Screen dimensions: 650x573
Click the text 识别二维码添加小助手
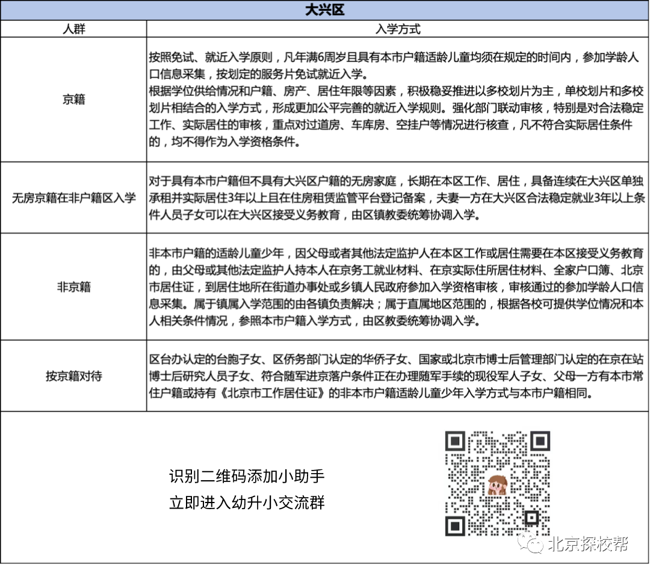click(247, 476)
